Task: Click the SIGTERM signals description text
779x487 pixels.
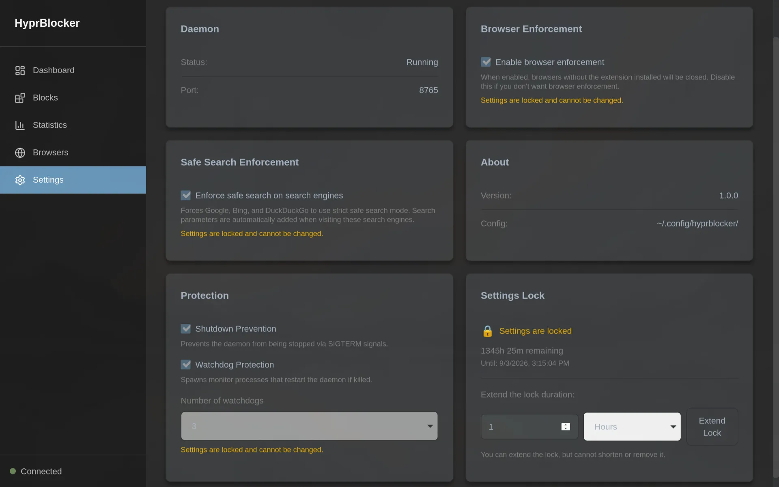Action: tap(284, 344)
